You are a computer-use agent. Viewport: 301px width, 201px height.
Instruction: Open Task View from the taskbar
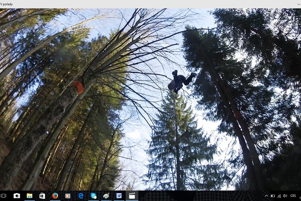(x=3, y=196)
